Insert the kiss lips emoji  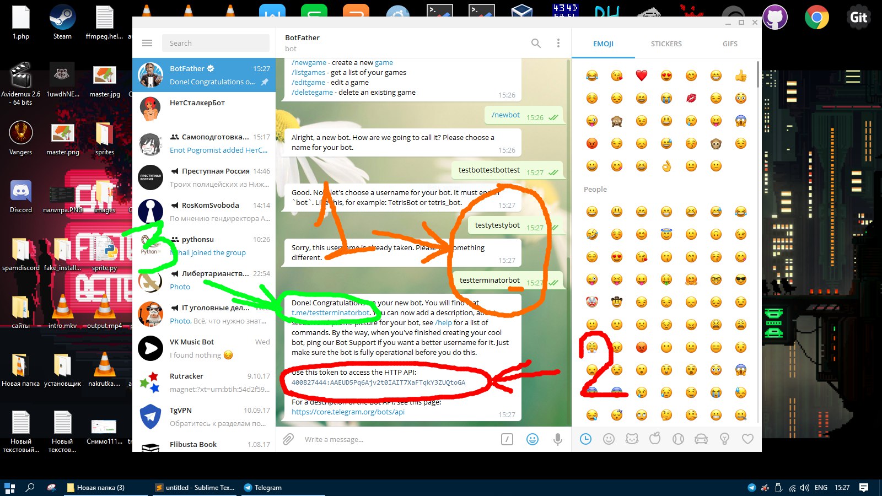[x=691, y=98]
